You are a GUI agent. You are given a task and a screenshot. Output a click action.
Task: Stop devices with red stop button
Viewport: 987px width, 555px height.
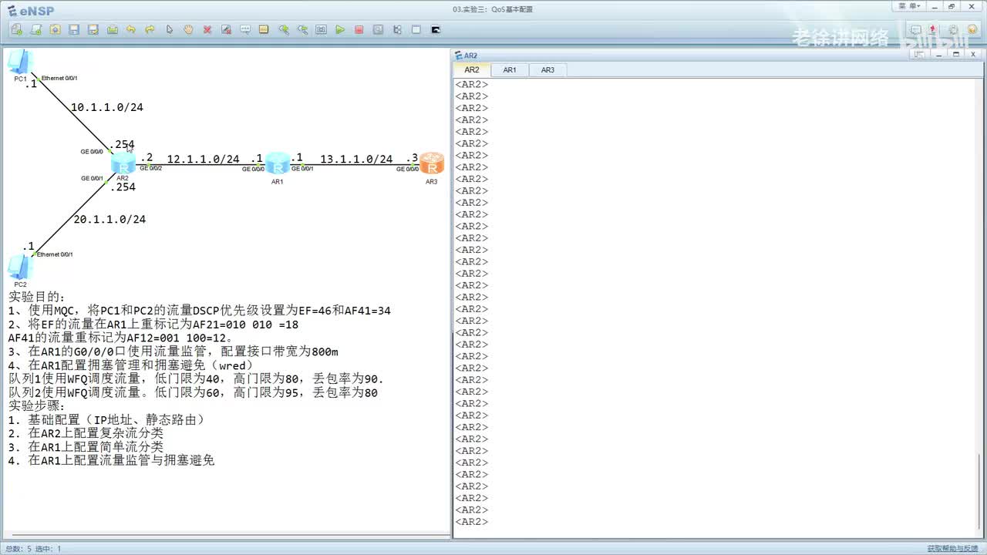(x=359, y=30)
